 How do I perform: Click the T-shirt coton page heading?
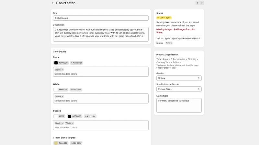[65, 3]
